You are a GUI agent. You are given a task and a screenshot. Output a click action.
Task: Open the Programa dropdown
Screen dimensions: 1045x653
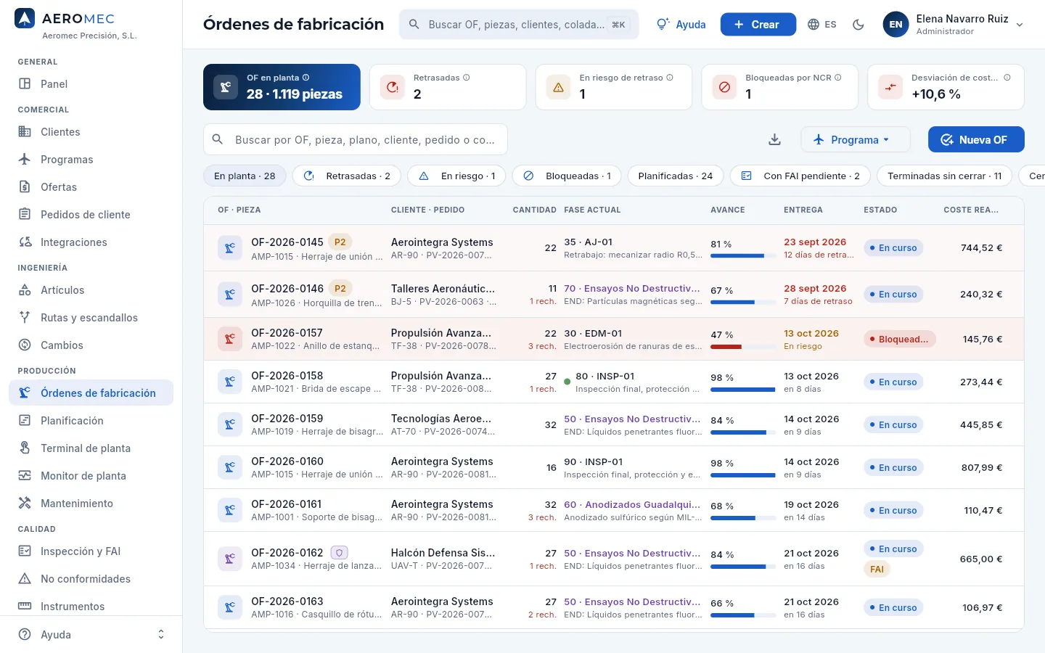click(855, 139)
